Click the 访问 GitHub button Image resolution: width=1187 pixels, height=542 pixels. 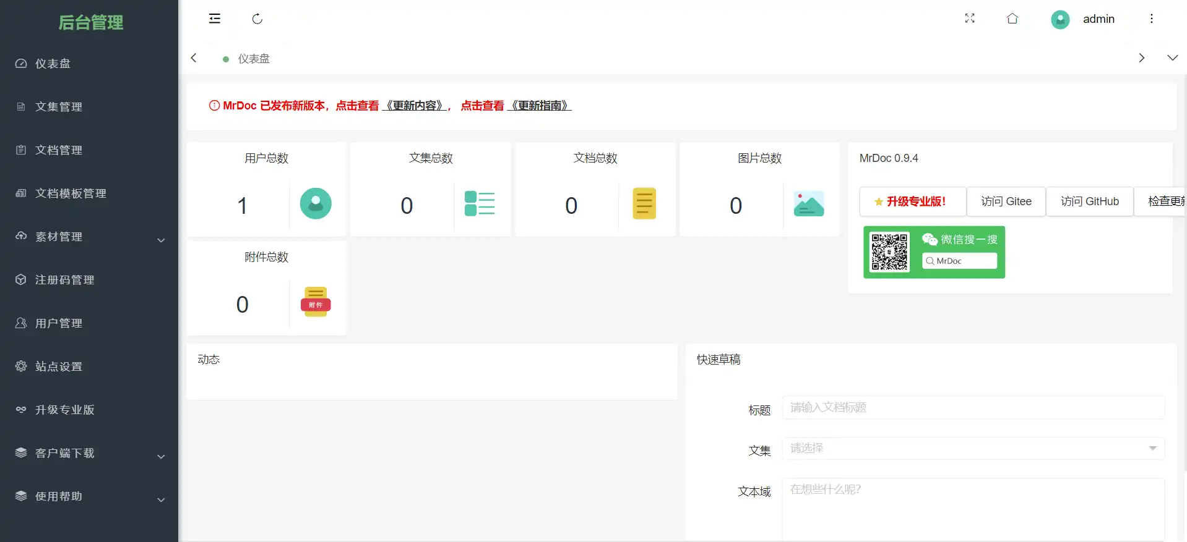point(1089,201)
